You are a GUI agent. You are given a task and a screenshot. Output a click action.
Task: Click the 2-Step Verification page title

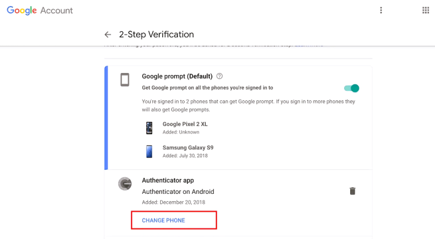coord(156,35)
